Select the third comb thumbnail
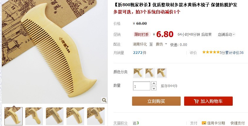The width and height of the screenshot is (248, 126). pos(54,116)
